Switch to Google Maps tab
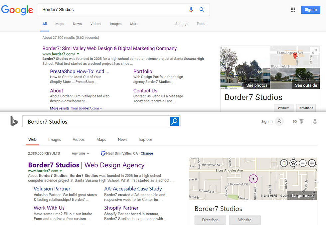 pyautogui.click(x=60, y=24)
